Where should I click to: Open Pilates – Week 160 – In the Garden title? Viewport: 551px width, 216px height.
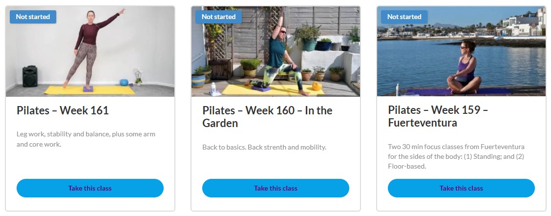tap(267, 117)
